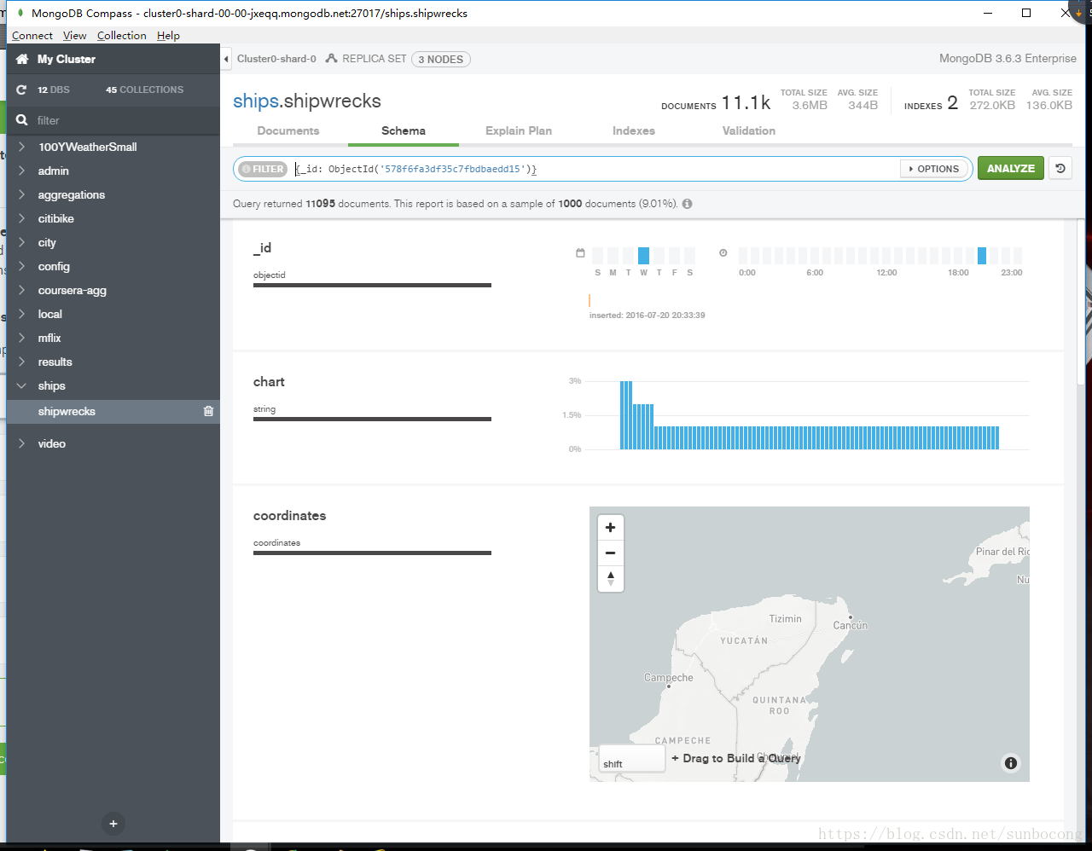This screenshot has width=1092, height=851.
Task: Click the Campeche label on the map
Action: (669, 678)
